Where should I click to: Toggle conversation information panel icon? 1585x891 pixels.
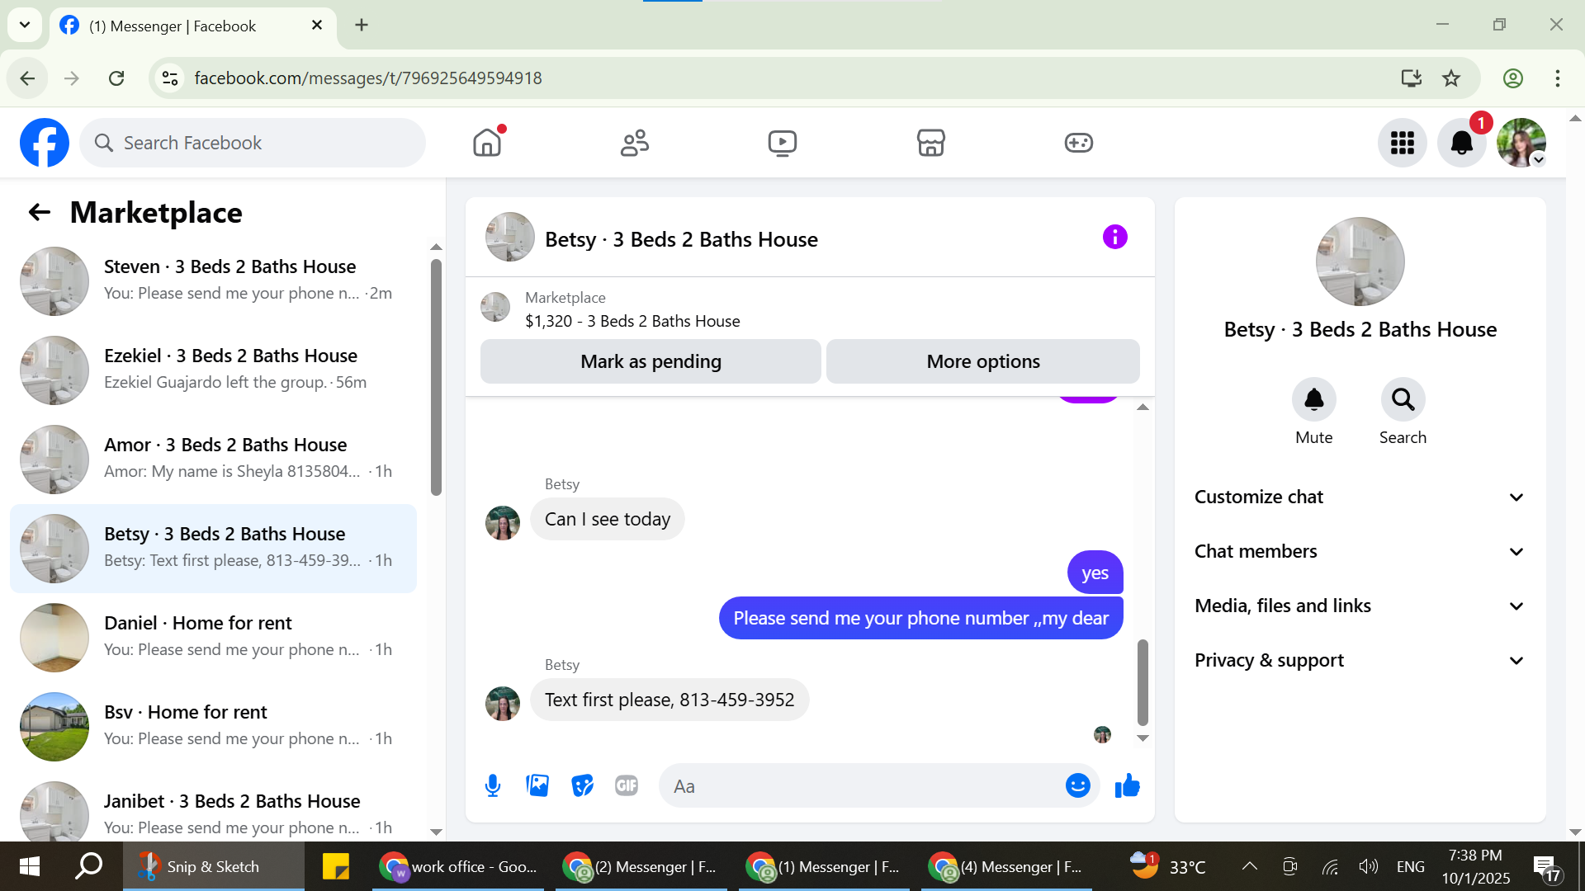point(1114,238)
